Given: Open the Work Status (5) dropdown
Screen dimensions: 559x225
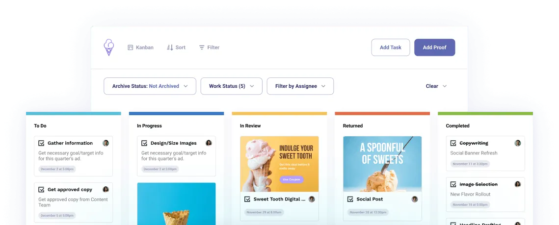Looking at the screenshot, I should [x=231, y=86].
